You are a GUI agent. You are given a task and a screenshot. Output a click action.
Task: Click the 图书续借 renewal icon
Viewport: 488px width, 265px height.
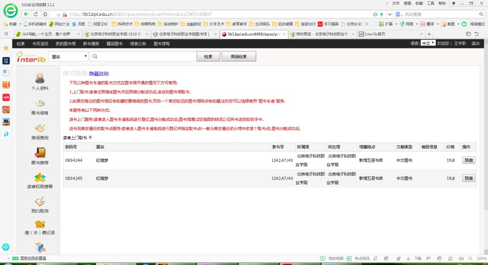click(x=40, y=103)
